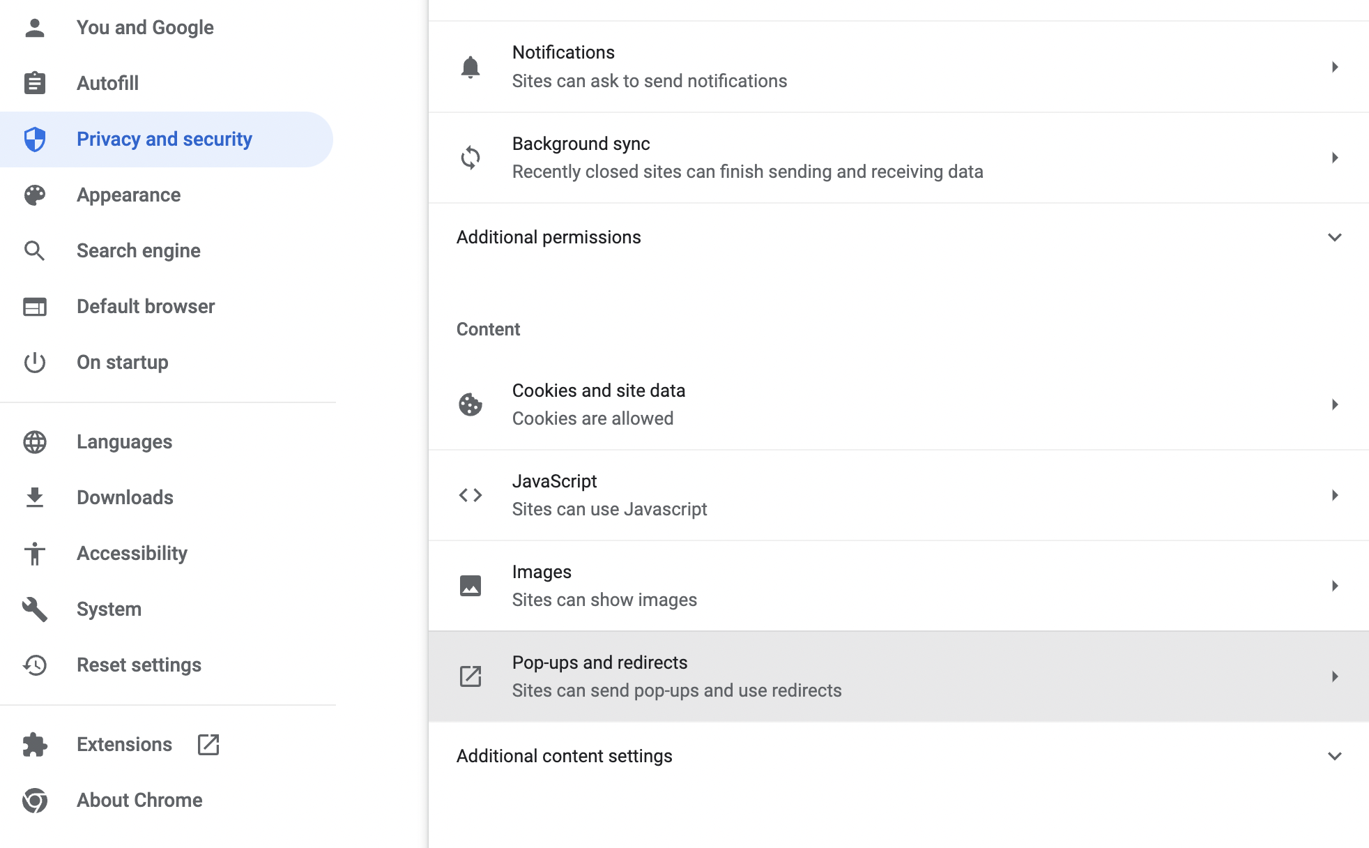Viewport: 1369px width, 848px height.
Task: Select Downloads in the sidebar
Action: click(125, 498)
